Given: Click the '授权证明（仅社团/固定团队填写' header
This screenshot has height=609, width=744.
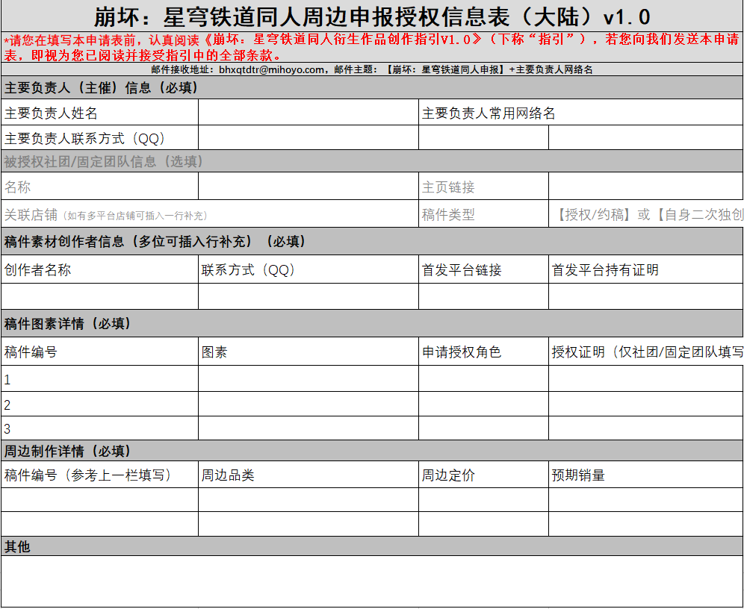Looking at the screenshot, I should point(646,352).
